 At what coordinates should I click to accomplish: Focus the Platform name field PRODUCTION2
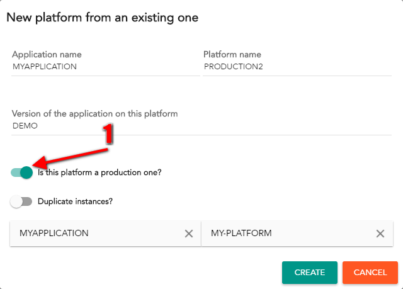pos(297,67)
